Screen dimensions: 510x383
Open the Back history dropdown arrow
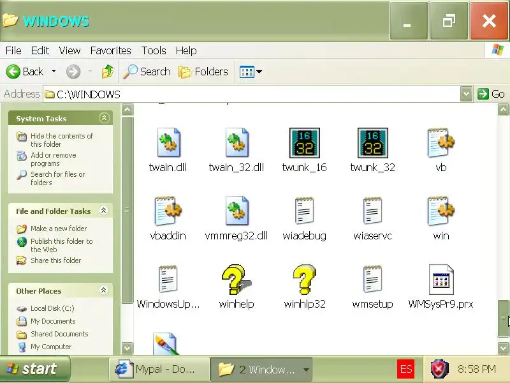click(54, 71)
